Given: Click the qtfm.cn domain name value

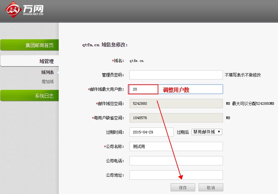Looking at the screenshot, I should [136, 61].
